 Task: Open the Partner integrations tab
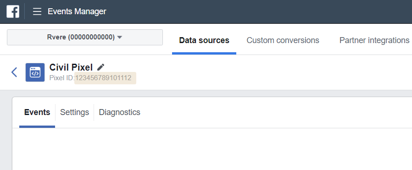point(374,40)
